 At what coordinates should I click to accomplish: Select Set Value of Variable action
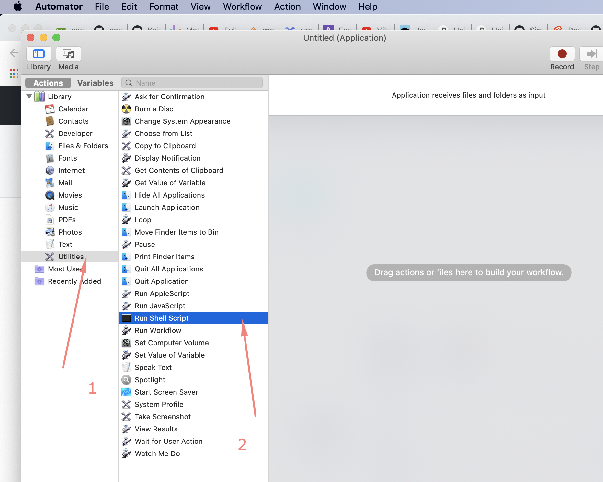point(193,355)
